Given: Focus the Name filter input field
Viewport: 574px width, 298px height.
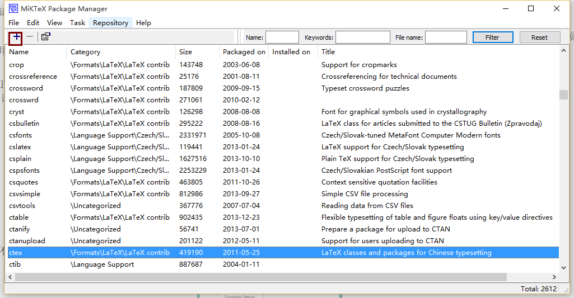Looking at the screenshot, I should 282,37.
